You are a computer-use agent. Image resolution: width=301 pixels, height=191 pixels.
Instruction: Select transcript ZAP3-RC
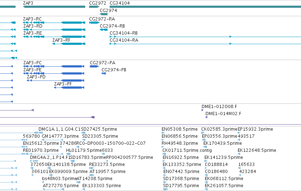point(32,19)
